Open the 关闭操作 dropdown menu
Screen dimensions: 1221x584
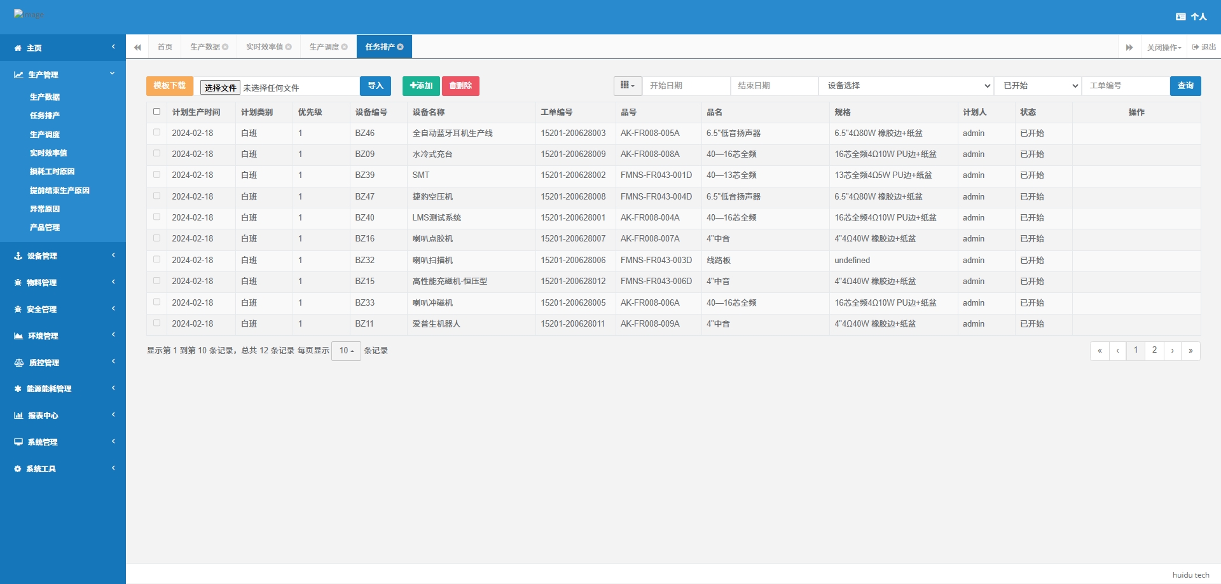[x=1164, y=48]
